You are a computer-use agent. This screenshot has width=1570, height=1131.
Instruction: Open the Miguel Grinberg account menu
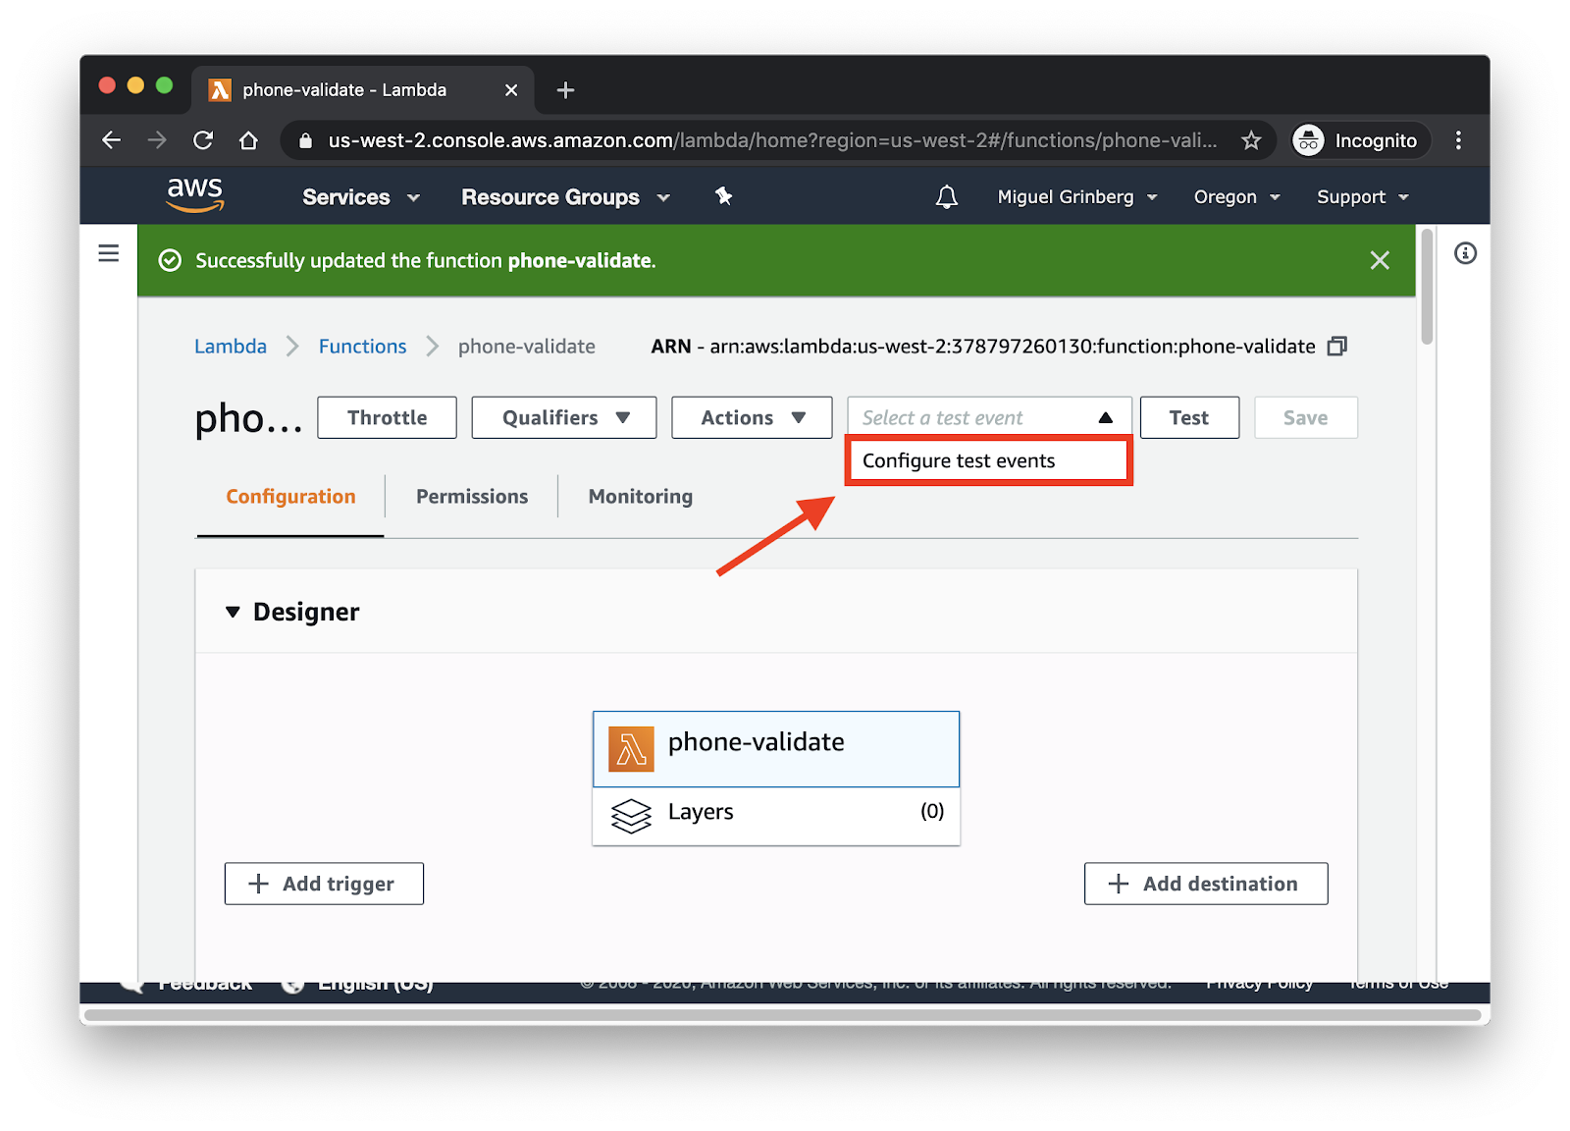1077,197
